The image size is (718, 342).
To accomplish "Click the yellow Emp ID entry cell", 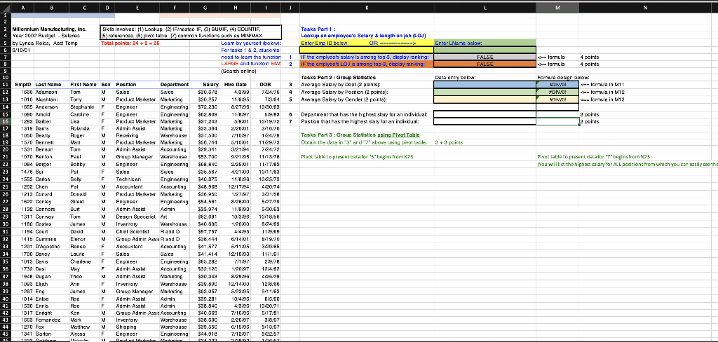I will click(x=367, y=50).
